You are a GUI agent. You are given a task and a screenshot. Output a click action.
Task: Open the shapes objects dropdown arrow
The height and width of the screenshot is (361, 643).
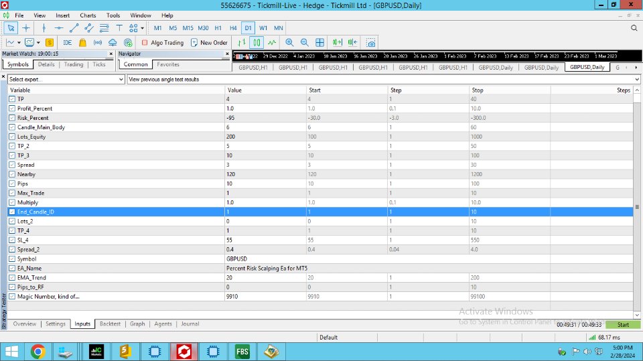click(x=142, y=28)
